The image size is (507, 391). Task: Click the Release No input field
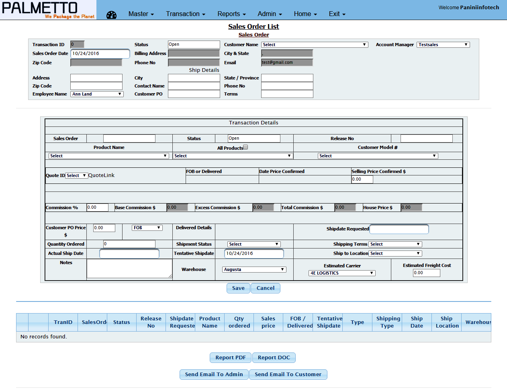click(x=427, y=138)
